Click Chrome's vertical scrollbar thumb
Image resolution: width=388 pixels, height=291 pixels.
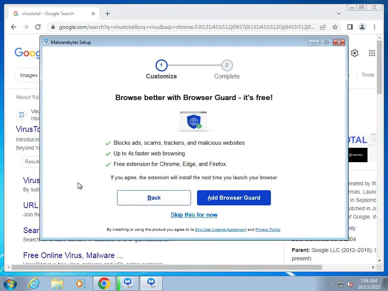[x=380, y=67]
